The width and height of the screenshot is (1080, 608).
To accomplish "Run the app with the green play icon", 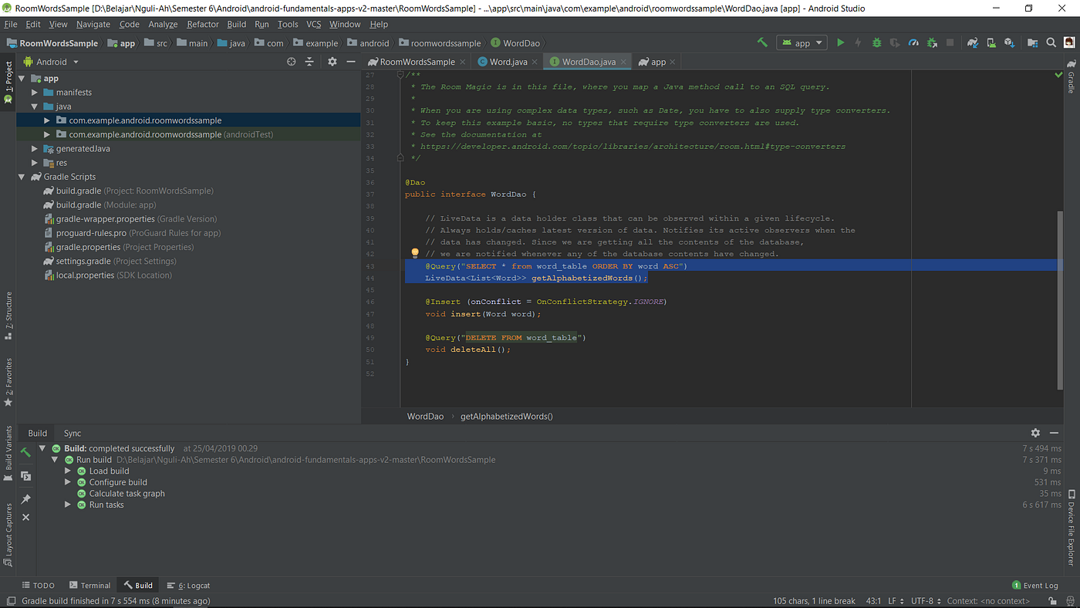I will coord(840,42).
